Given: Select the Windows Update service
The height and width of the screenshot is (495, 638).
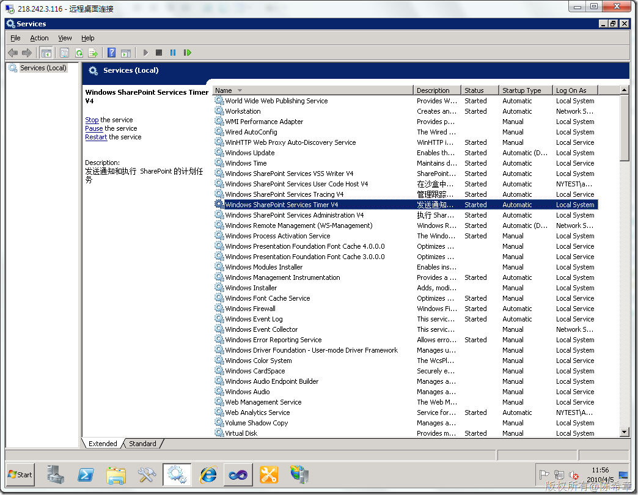Looking at the screenshot, I should click(x=406, y=153).
